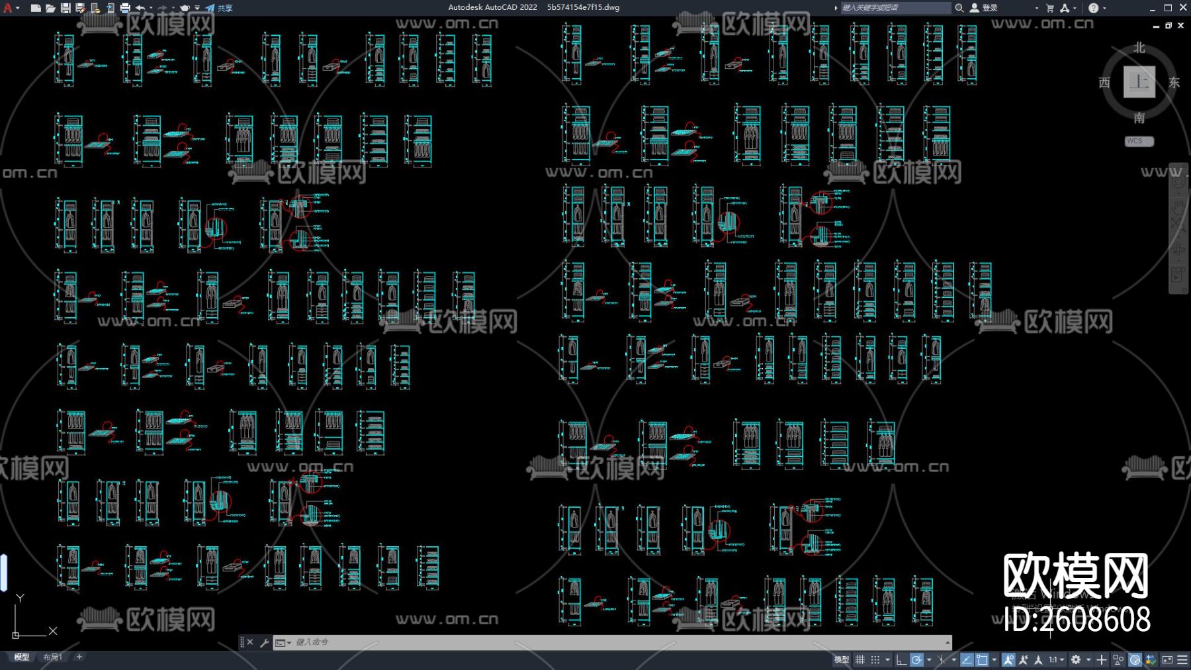Viewport: 1191px width, 670px height.
Task: Expand command line history arrow
Action: (948, 642)
